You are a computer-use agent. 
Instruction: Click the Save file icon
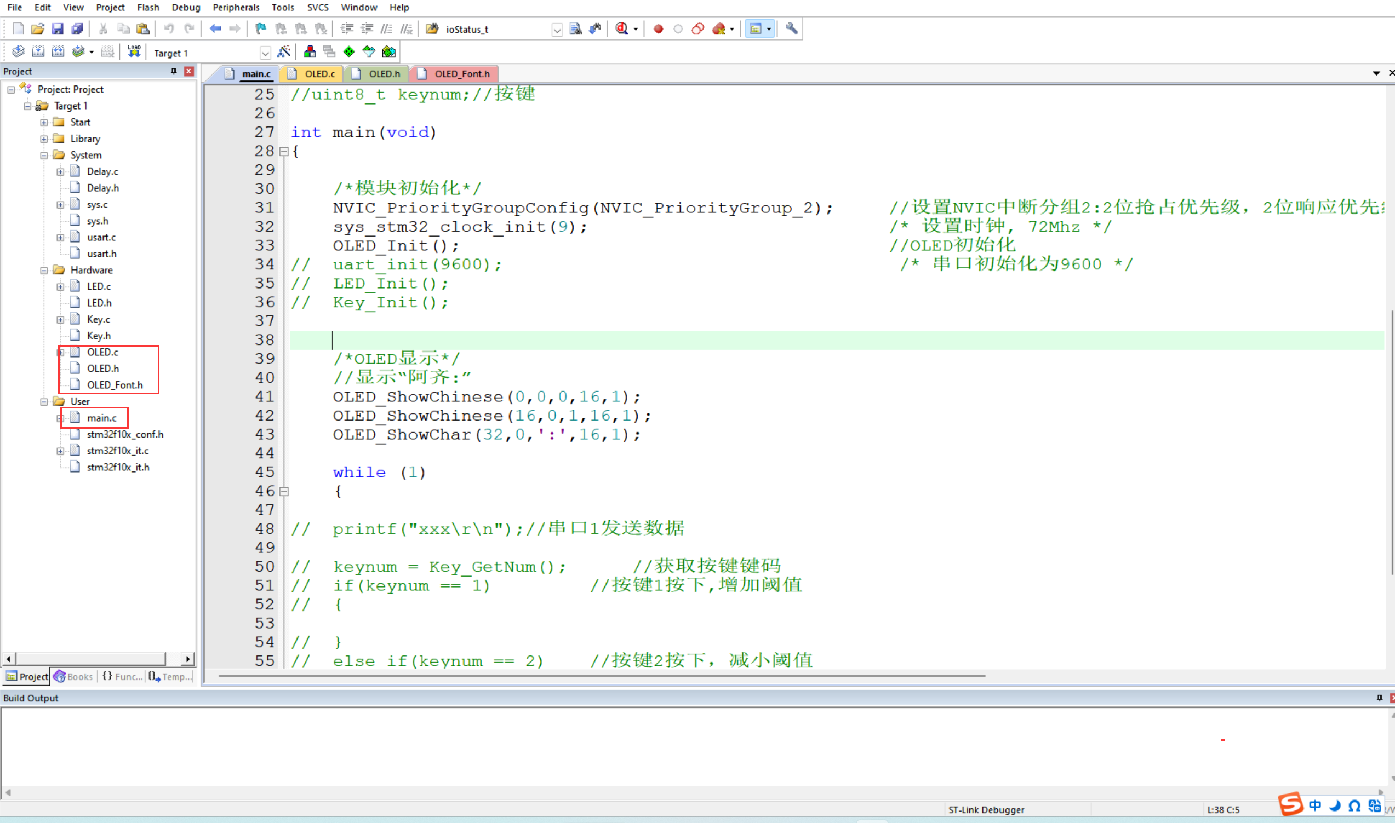coord(57,29)
